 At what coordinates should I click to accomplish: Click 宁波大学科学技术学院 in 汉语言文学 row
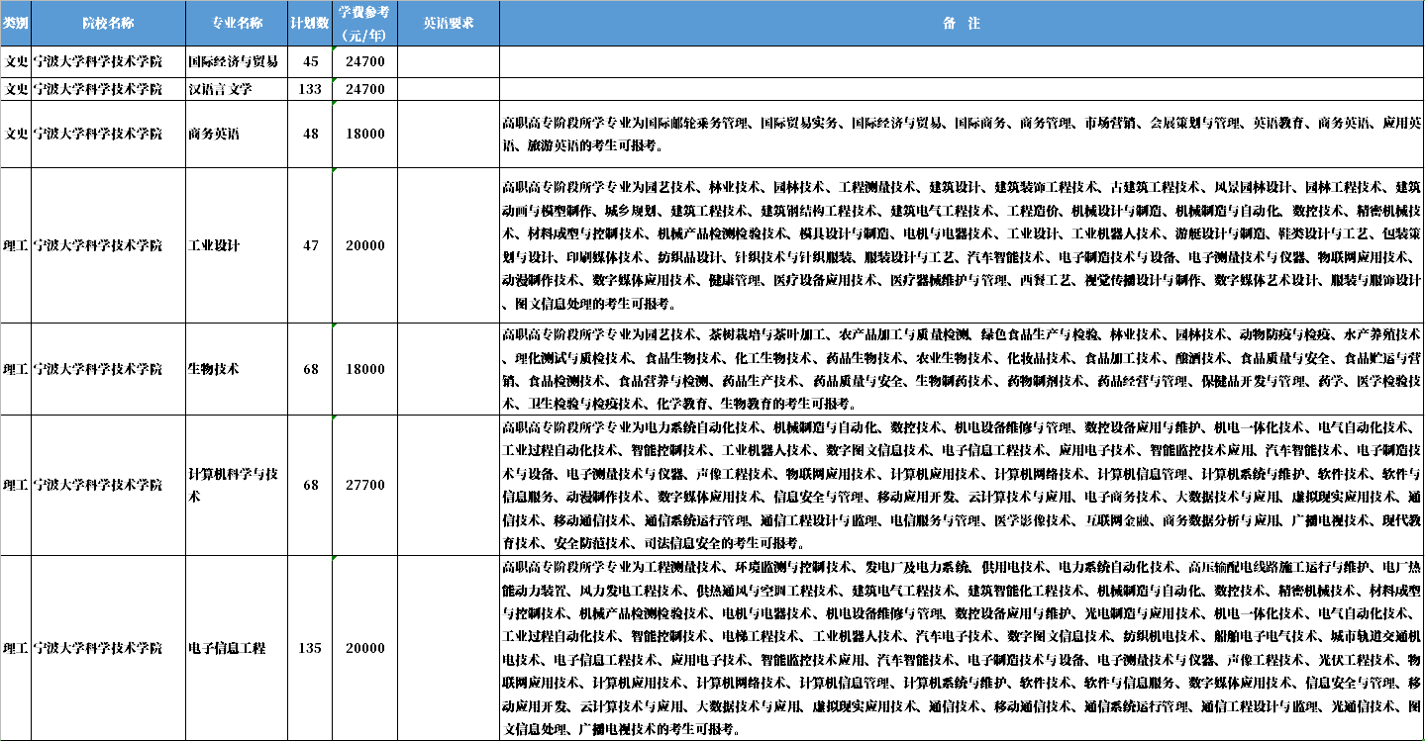tap(109, 89)
